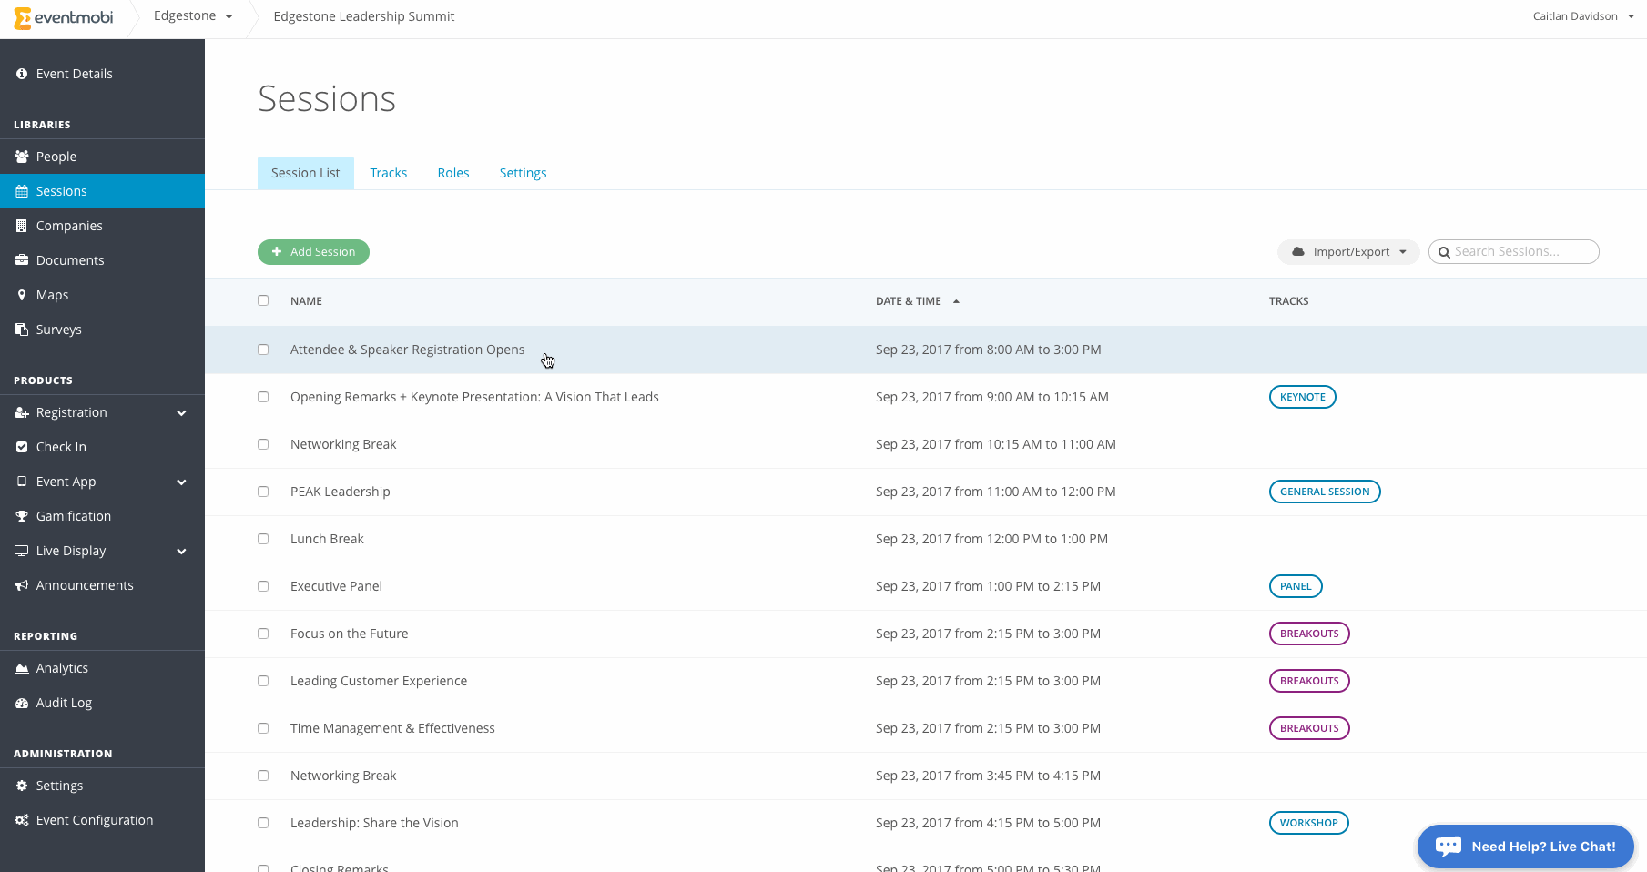Open Audit Log in the sidebar

[102, 703]
